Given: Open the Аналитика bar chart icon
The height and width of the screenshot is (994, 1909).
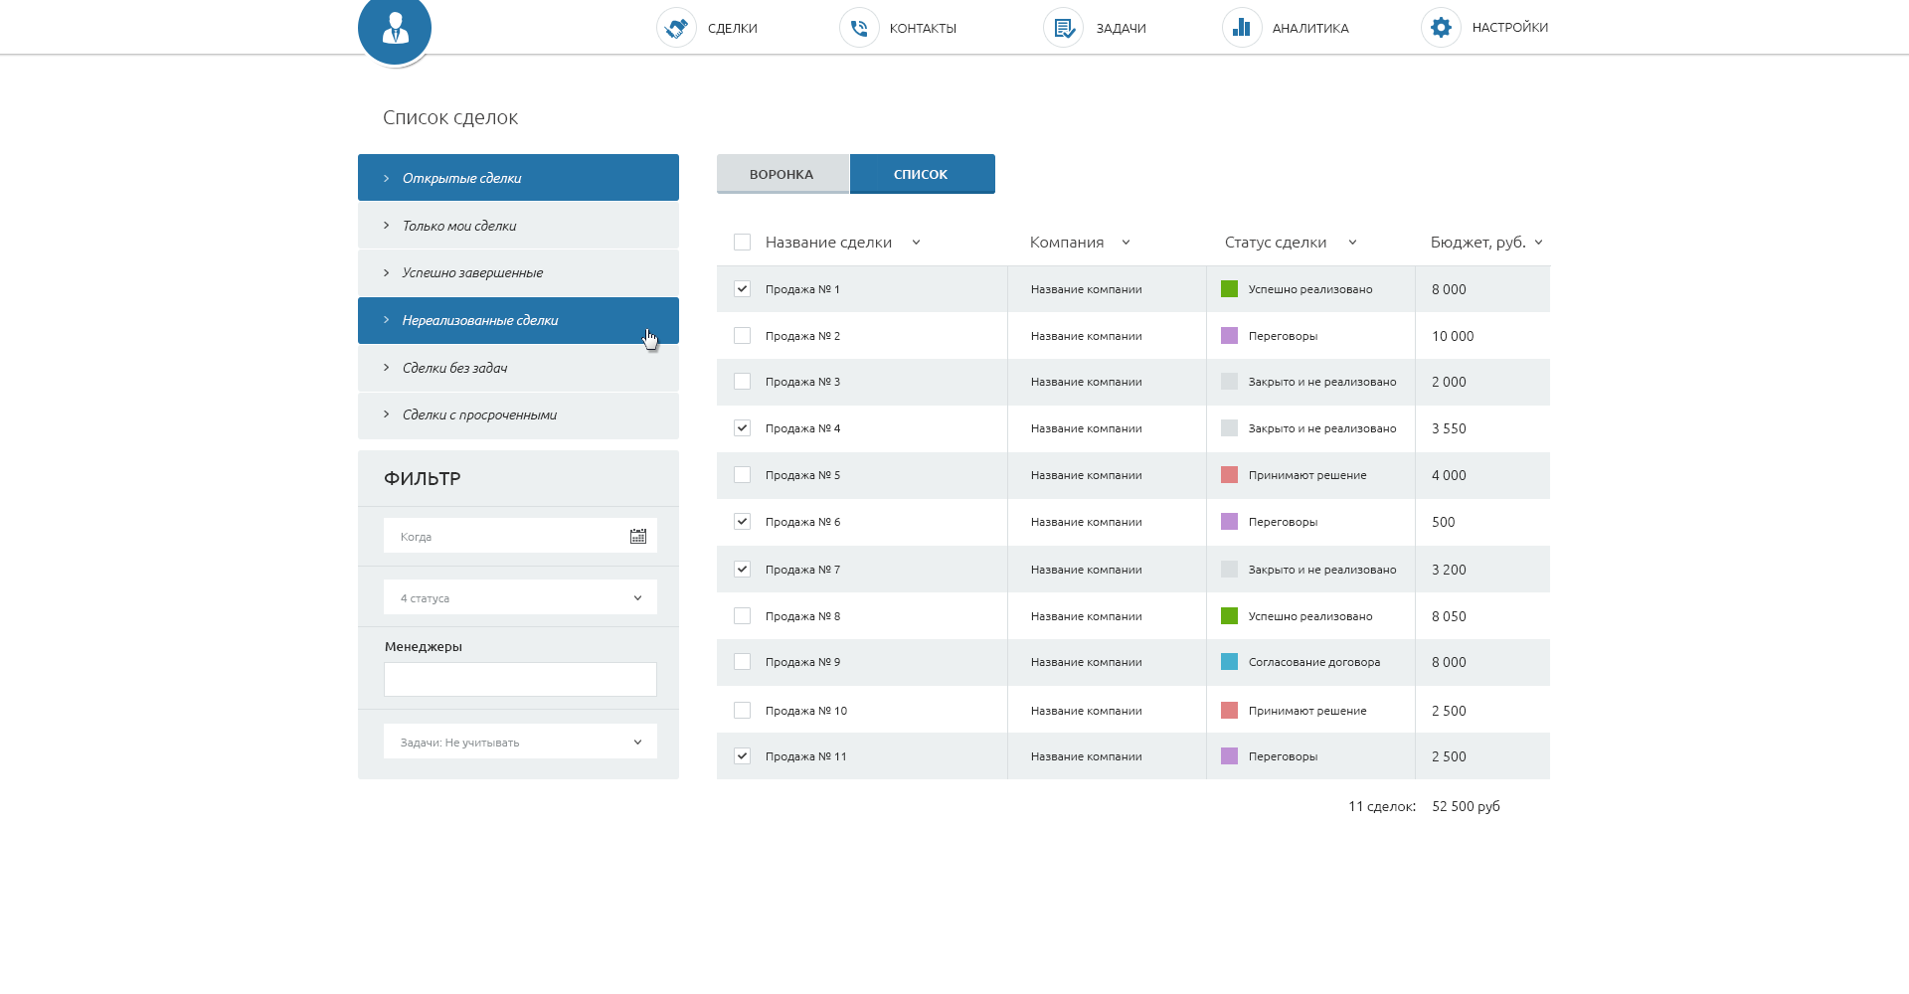Looking at the screenshot, I should coord(1242,28).
